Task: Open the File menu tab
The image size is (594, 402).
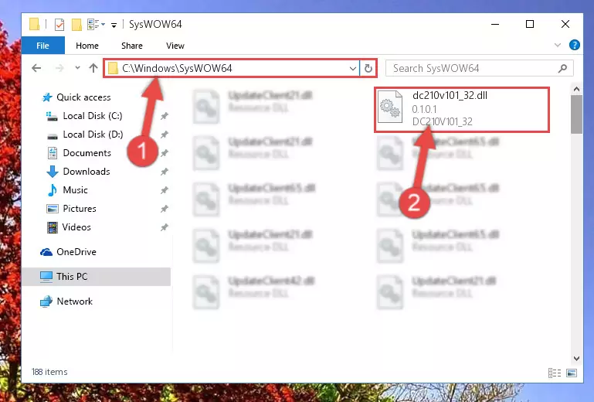Action: tap(42, 46)
